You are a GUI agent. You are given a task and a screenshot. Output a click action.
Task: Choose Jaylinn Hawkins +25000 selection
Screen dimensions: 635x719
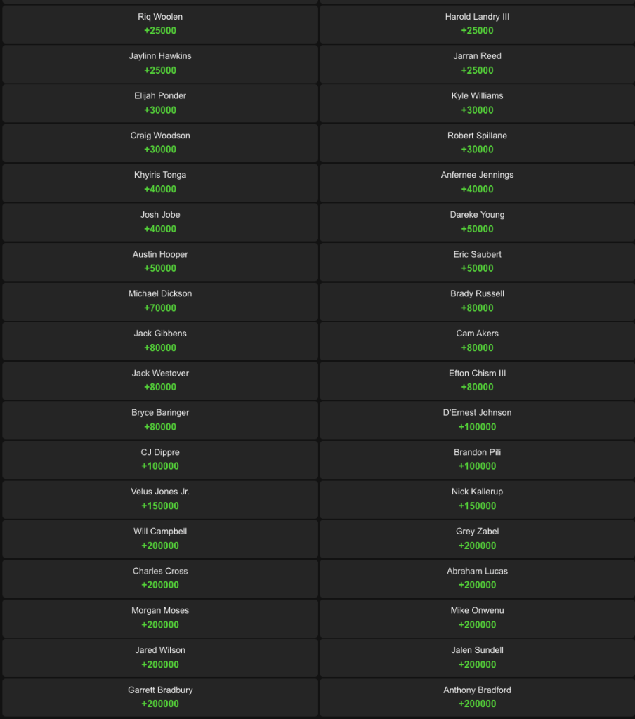pos(160,64)
